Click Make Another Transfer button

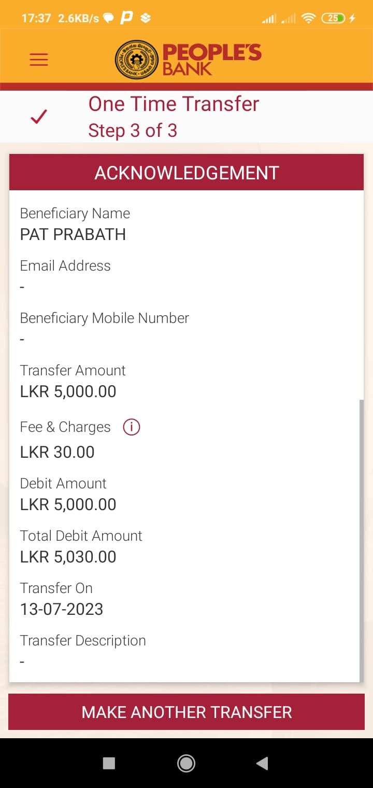tap(187, 712)
